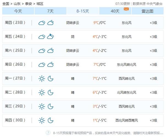Image resolution: width=166 pixels, height=137 pixels.
Task: Select the 周四（23日） date label
Action: click(15, 22)
